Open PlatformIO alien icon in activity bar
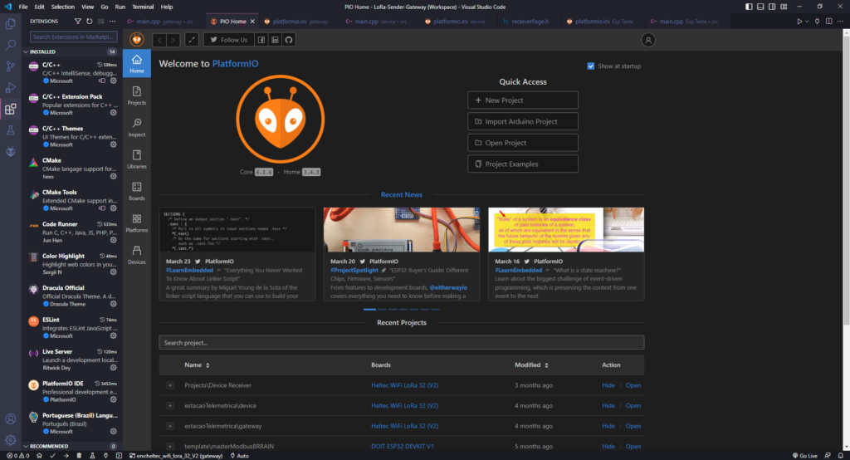 tap(10, 151)
